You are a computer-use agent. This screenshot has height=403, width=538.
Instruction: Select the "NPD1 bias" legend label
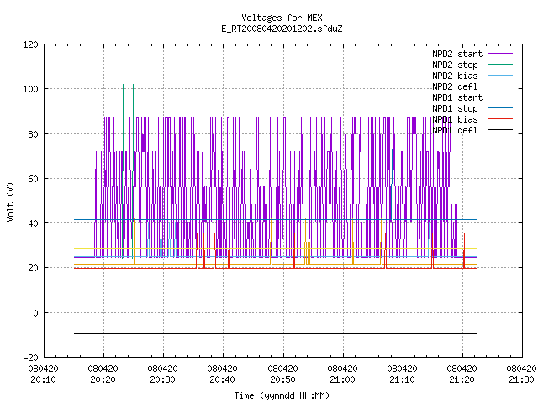[x=455, y=119]
